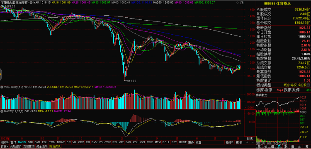Open the 更多 indicators list
This screenshot has width=311, height=149.
coord(191,142)
